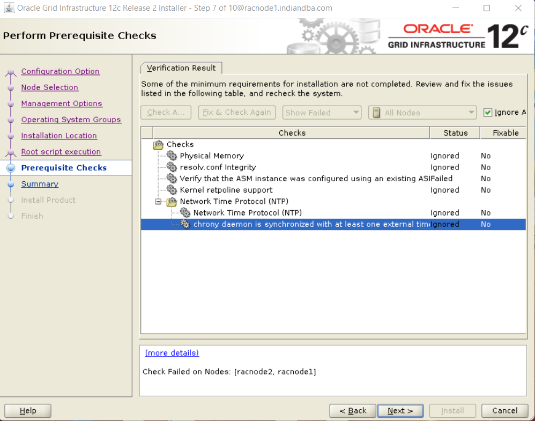The height and width of the screenshot is (421, 535).
Task: Click Ignored status for Physical Memory
Action: (x=444, y=156)
